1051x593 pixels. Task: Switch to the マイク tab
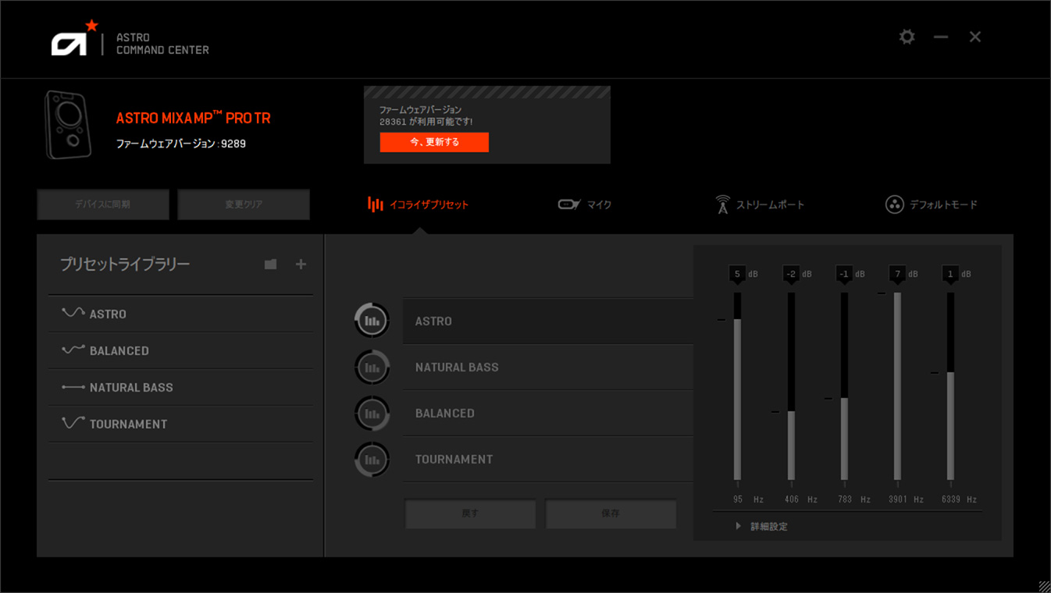[585, 204]
